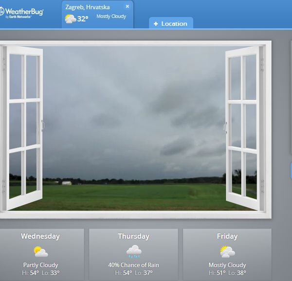Open the Wednesday forecast card
This screenshot has height=281, width=292.
click(41, 255)
